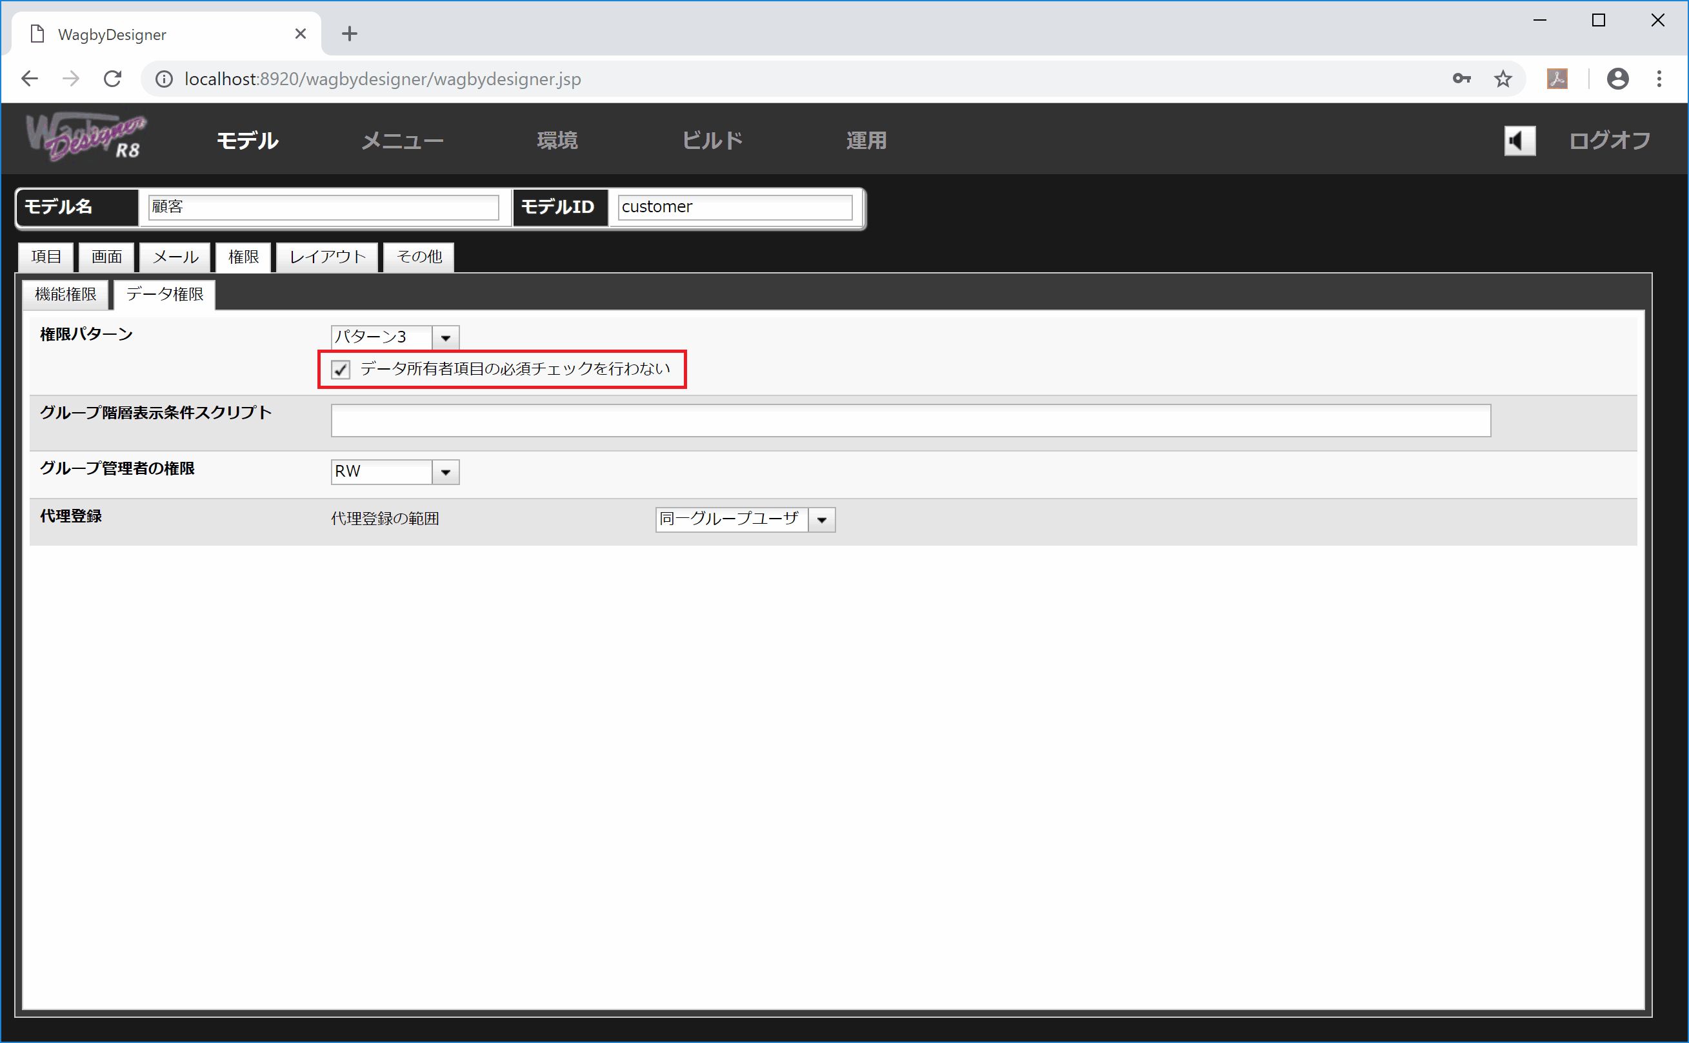Open the site information icon in address bar

(163, 79)
